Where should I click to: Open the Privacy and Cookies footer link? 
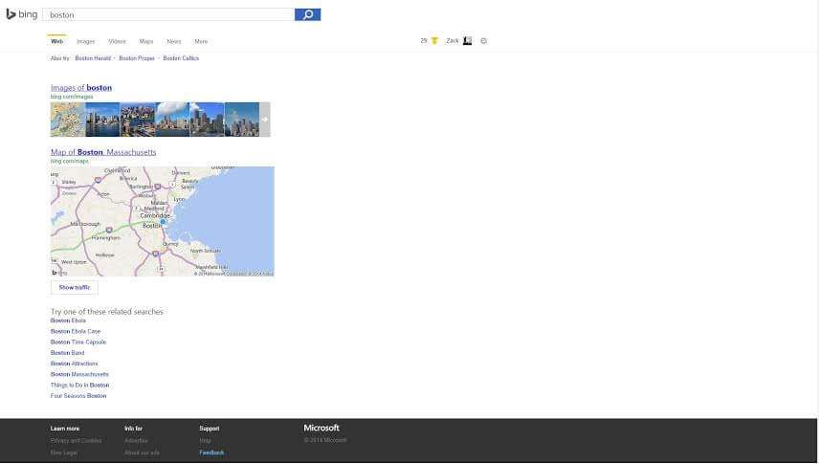(x=77, y=440)
